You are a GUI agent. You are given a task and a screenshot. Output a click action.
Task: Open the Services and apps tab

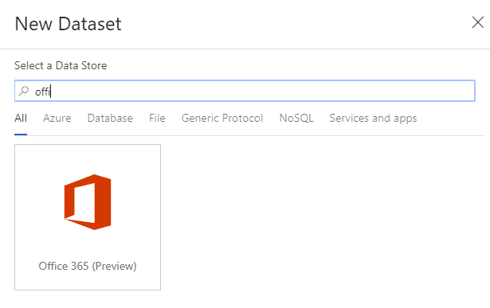pyautogui.click(x=373, y=119)
